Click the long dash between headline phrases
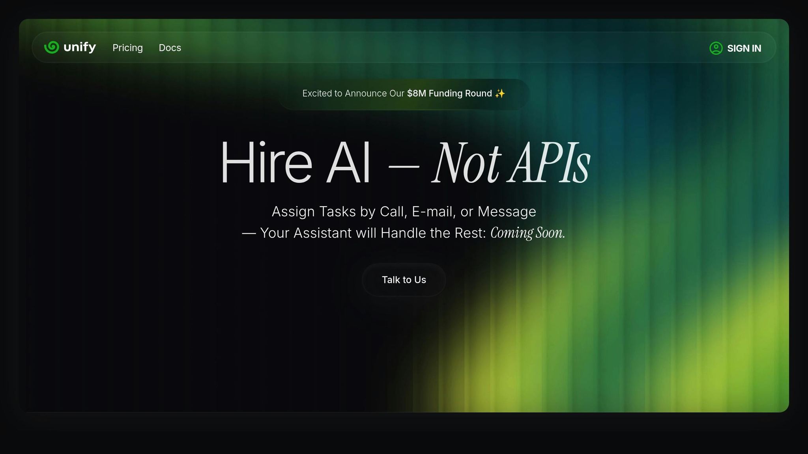808x454 pixels. (404, 166)
